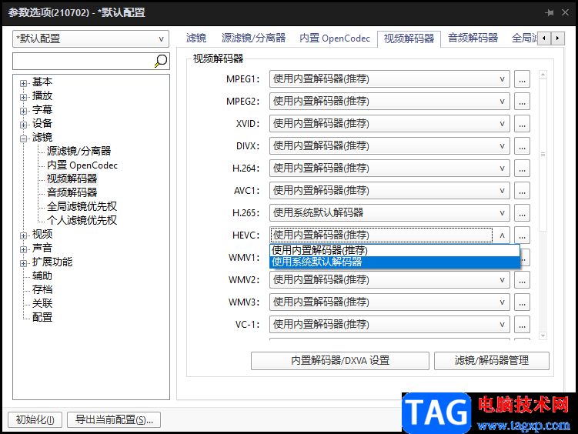Click decoder list scrollbar up arrow
This screenshot has width=578, height=434.
coord(543,75)
